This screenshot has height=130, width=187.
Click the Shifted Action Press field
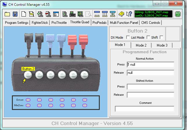(x=150, y=87)
